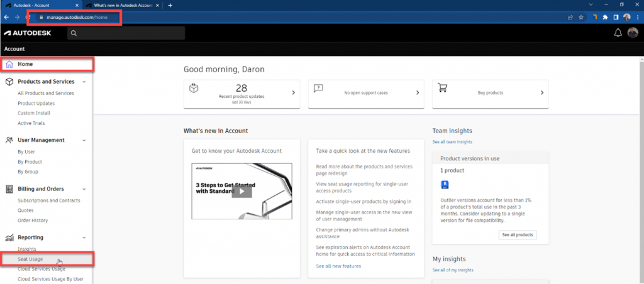Screen dimensions: 644x284
Task: Open Insights under Reporting
Action: pyautogui.click(x=26, y=249)
